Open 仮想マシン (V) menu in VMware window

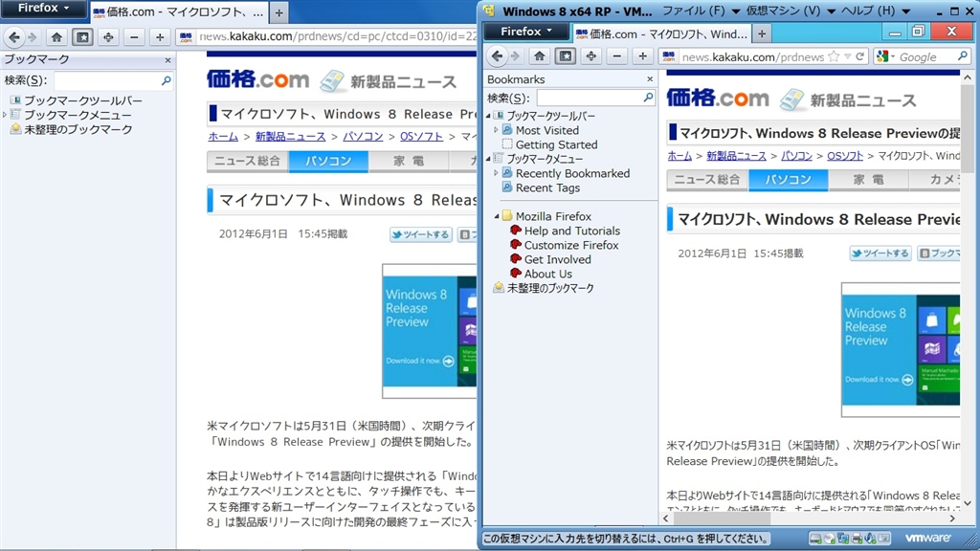click(791, 11)
